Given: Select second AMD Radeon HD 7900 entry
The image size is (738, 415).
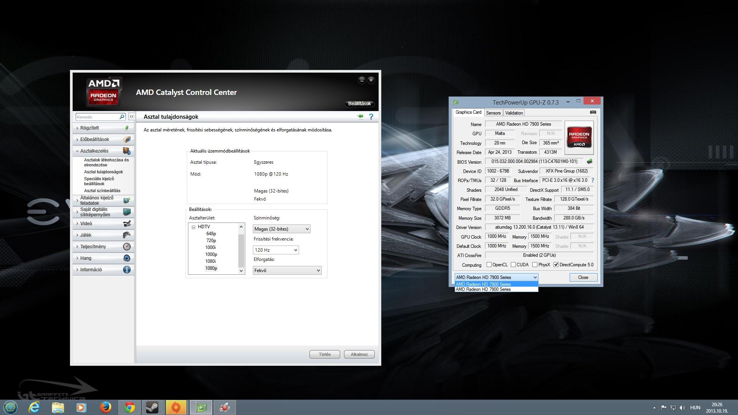Looking at the screenshot, I should tap(496, 289).
